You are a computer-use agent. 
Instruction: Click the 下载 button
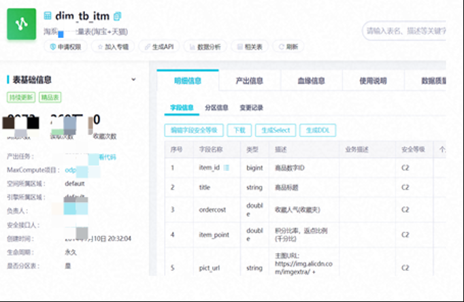point(239,130)
